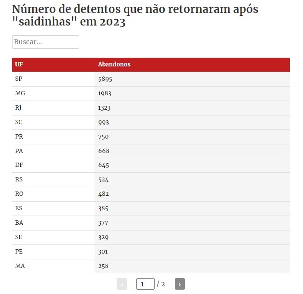Image resolution: width=303 pixels, height=294 pixels.
Task: Click the previous page arrow button
Action: click(121, 284)
